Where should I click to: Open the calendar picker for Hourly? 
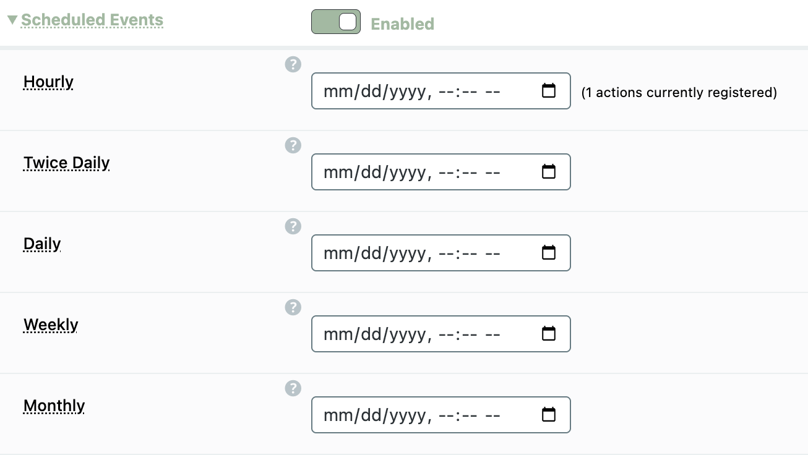pos(548,91)
